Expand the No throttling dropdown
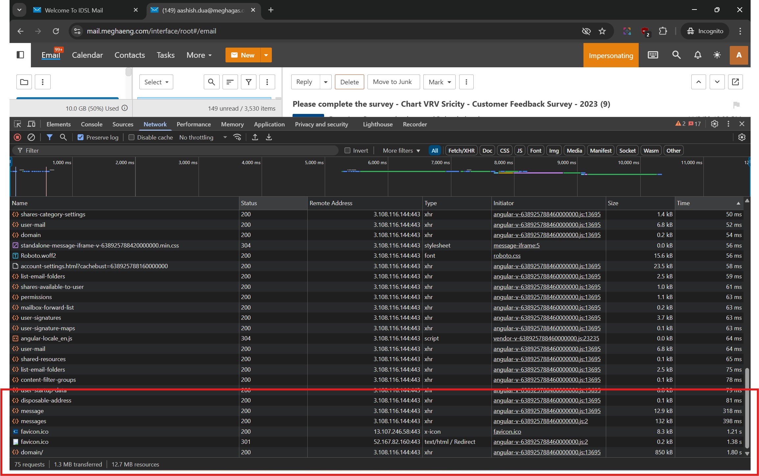759x476 pixels. (203, 137)
